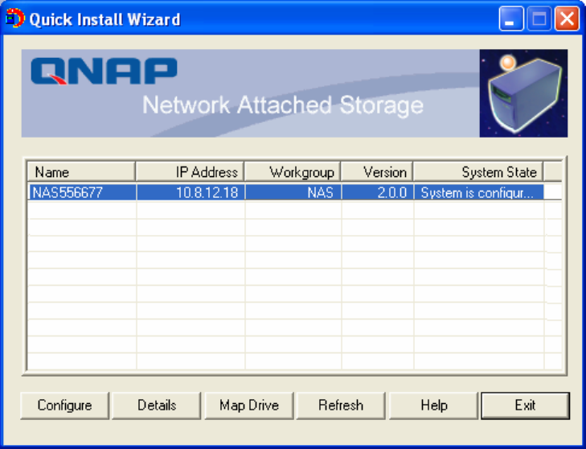Minimize the Quick Install Wizard window
586x449 pixels.
point(511,19)
